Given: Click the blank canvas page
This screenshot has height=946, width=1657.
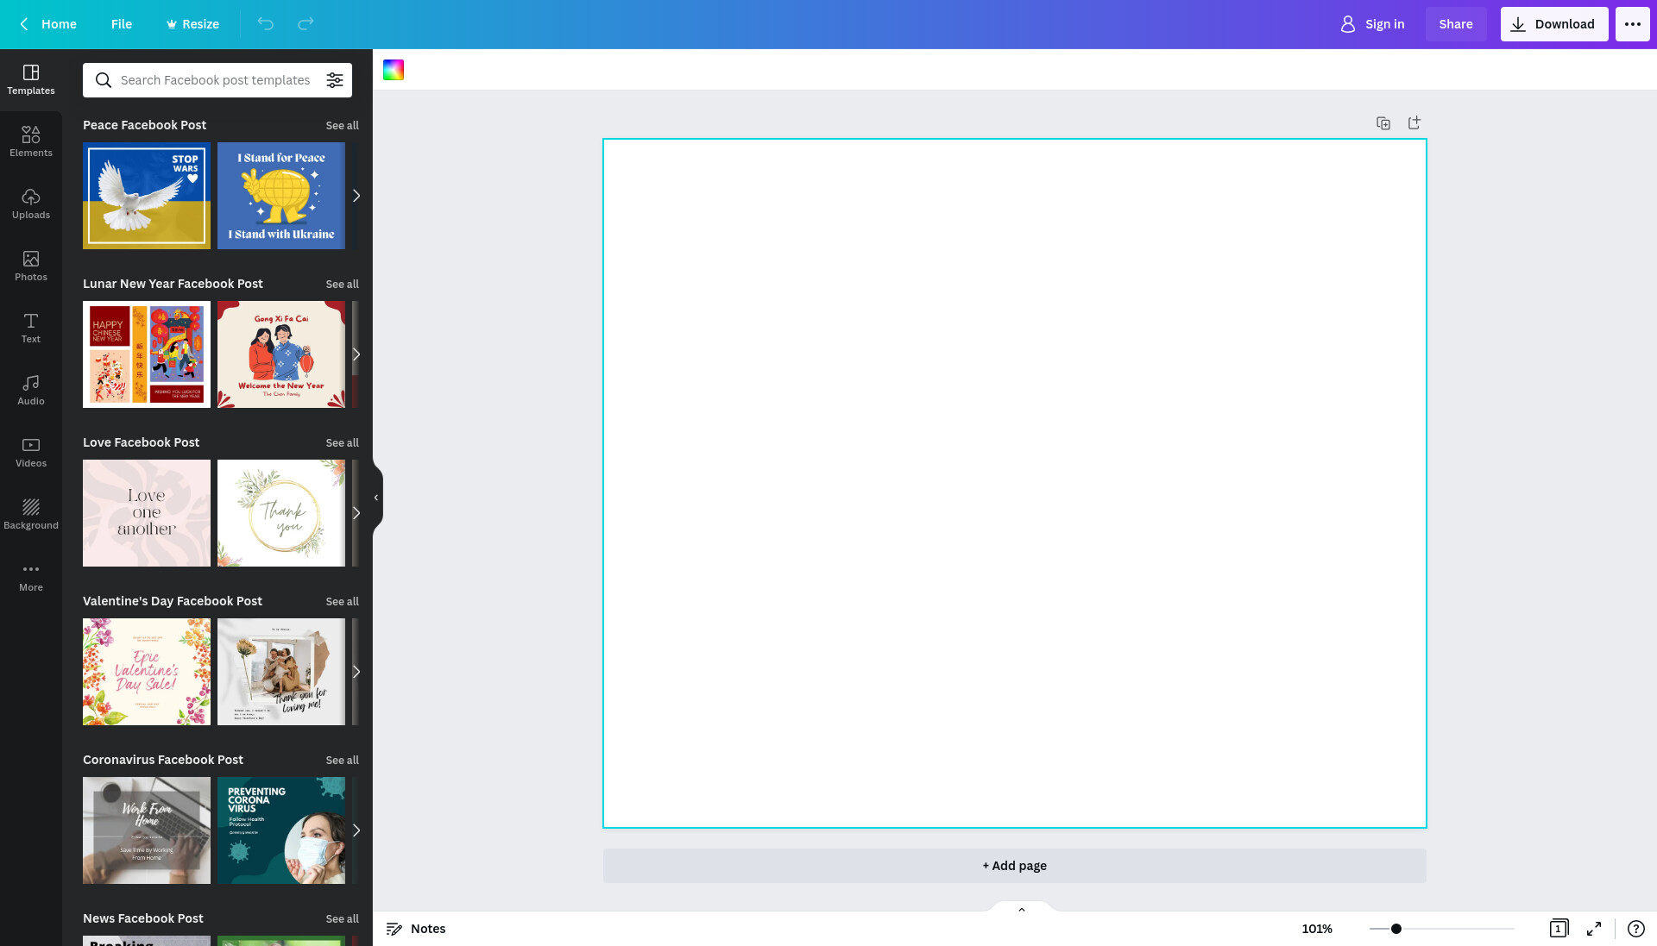Looking at the screenshot, I should (x=1014, y=483).
